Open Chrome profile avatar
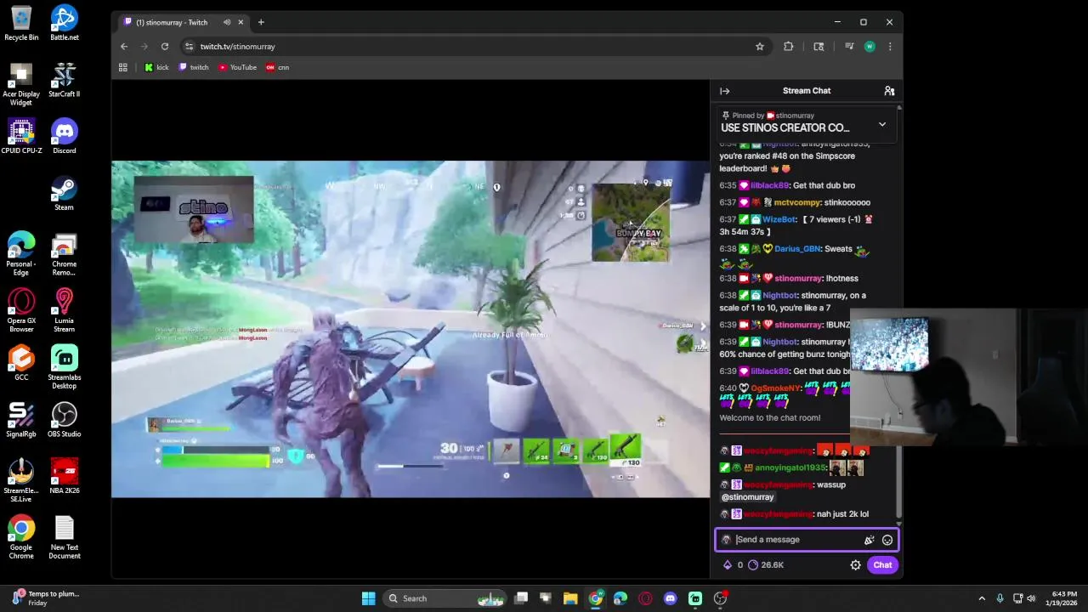Image resolution: width=1088 pixels, height=612 pixels. pos(870,47)
